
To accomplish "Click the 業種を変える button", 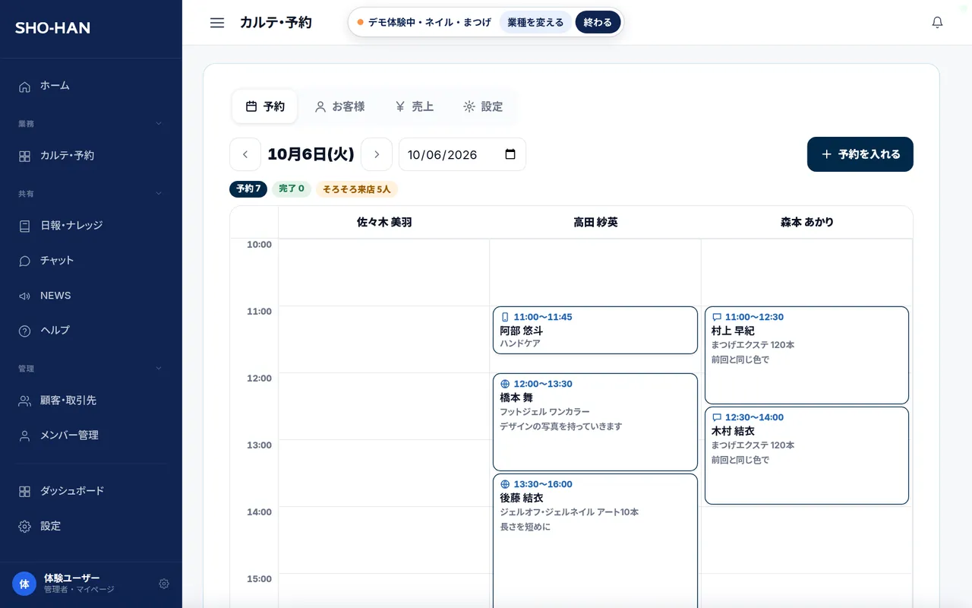I will pyautogui.click(x=535, y=22).
